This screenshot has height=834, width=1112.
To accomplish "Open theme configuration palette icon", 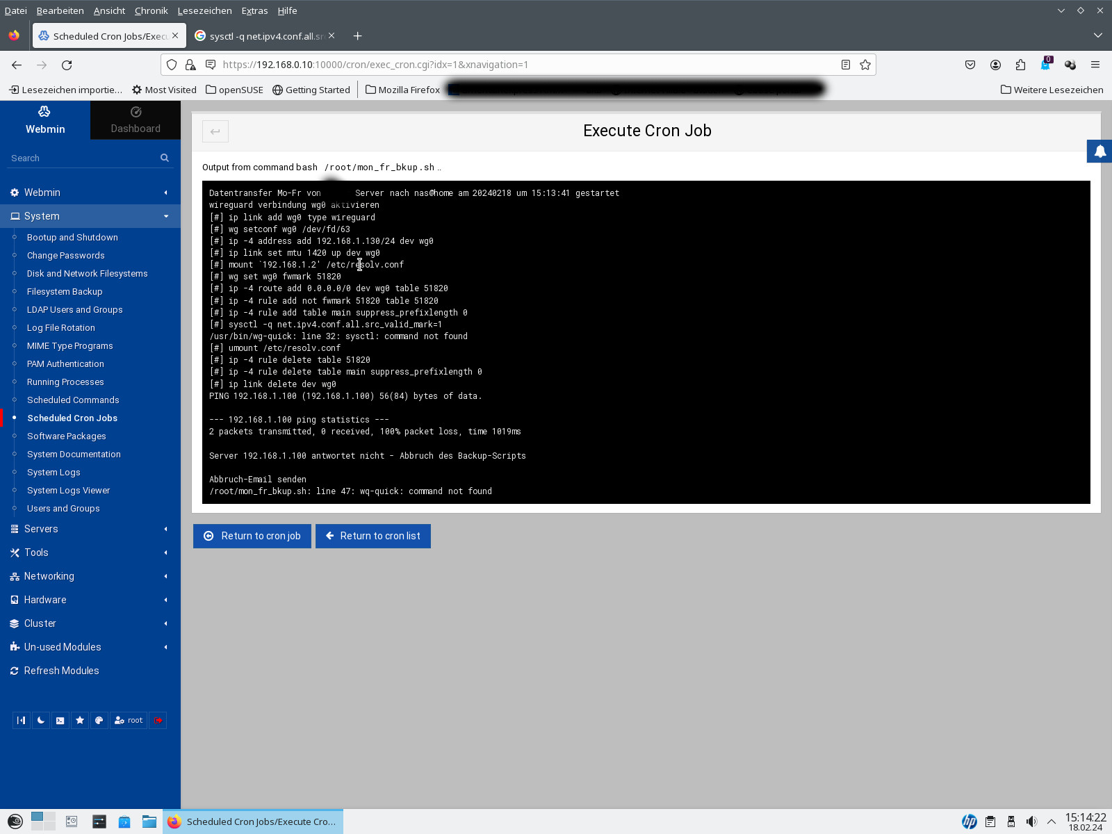I will (99, 720).
